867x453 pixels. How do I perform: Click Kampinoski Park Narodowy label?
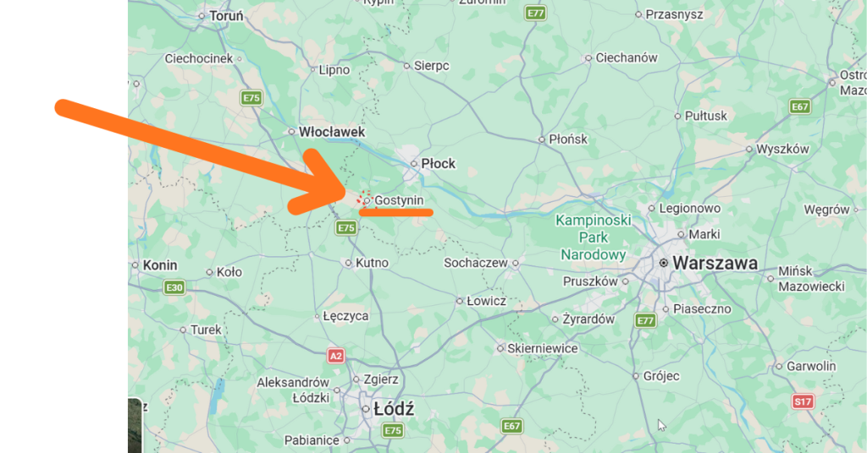coord(594,237)
